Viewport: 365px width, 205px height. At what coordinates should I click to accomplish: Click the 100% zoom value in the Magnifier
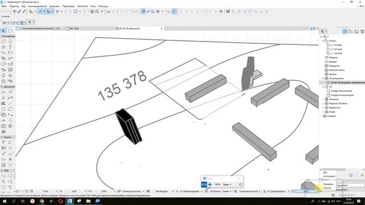click(x=217, y=184)
